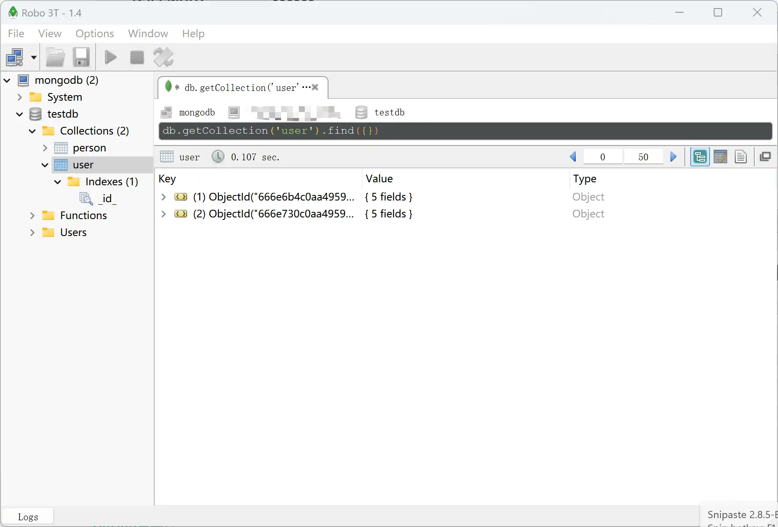Select the mongodb (2) connection in tree

66,80
